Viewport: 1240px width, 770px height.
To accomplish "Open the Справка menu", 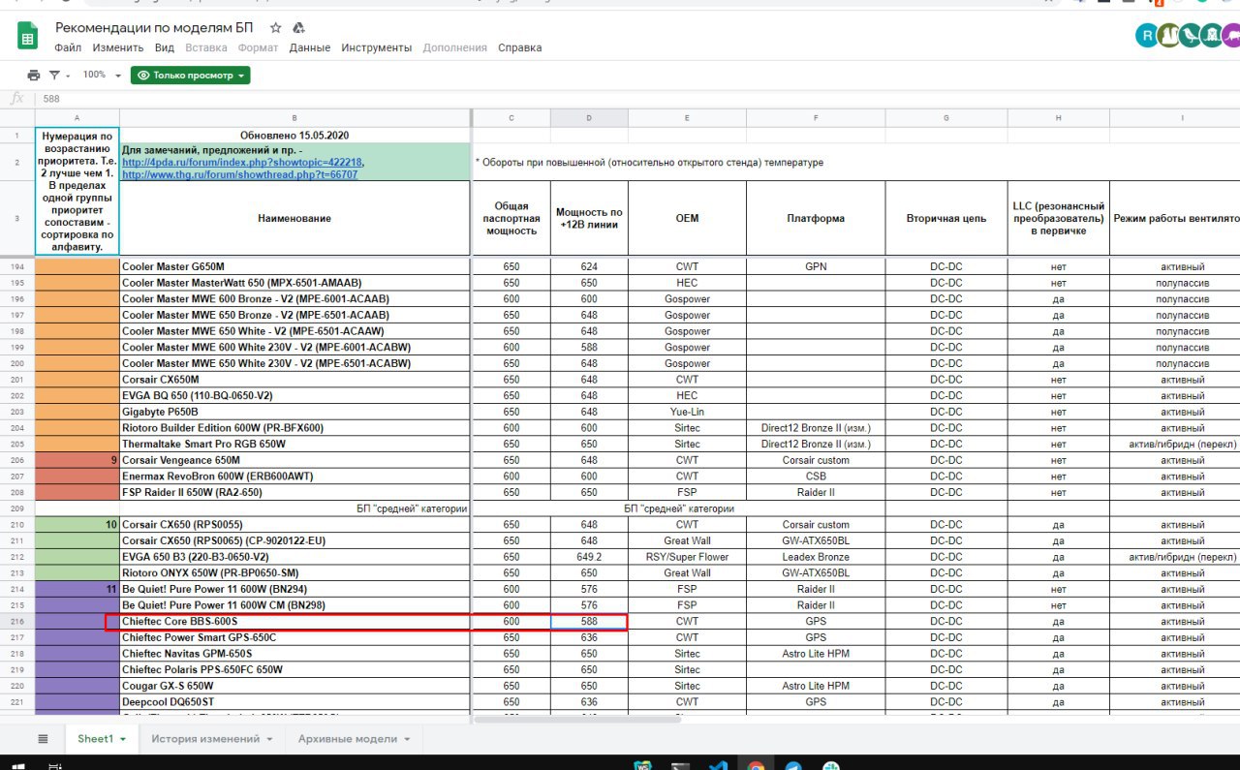I will coord(520,47).
